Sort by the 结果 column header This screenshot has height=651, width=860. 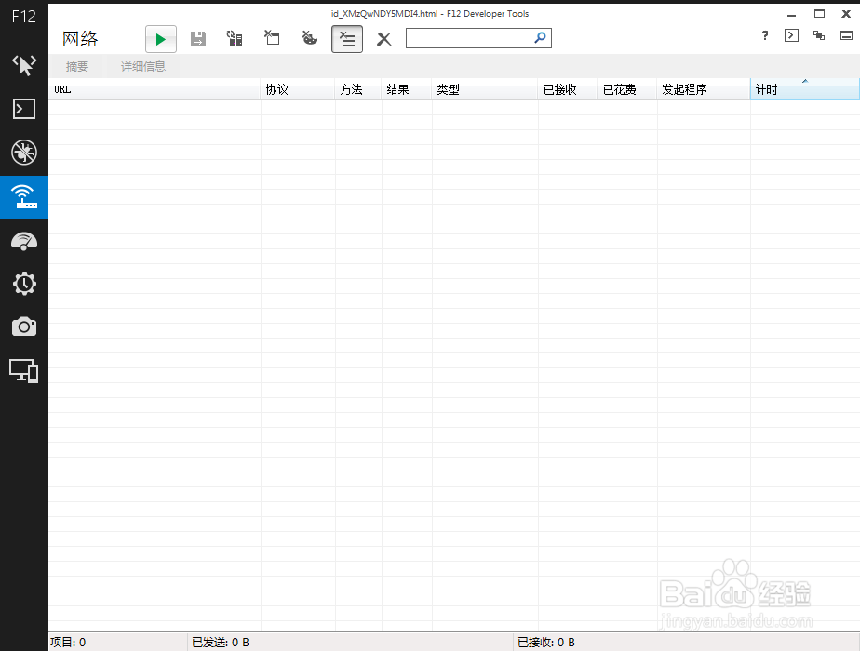pos(407,89)
